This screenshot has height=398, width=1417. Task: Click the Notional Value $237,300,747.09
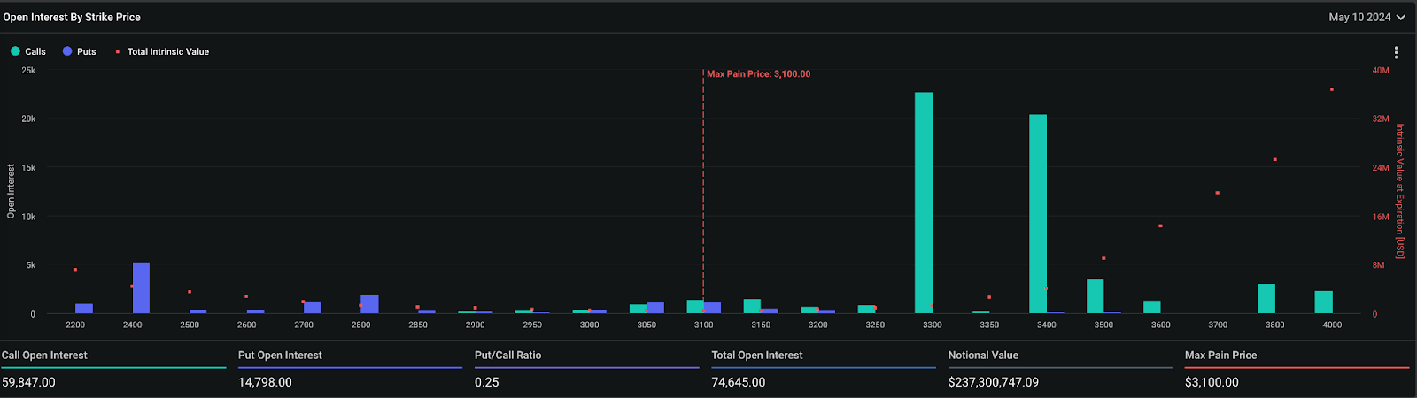pyautogui.click(x=994, y=382)
